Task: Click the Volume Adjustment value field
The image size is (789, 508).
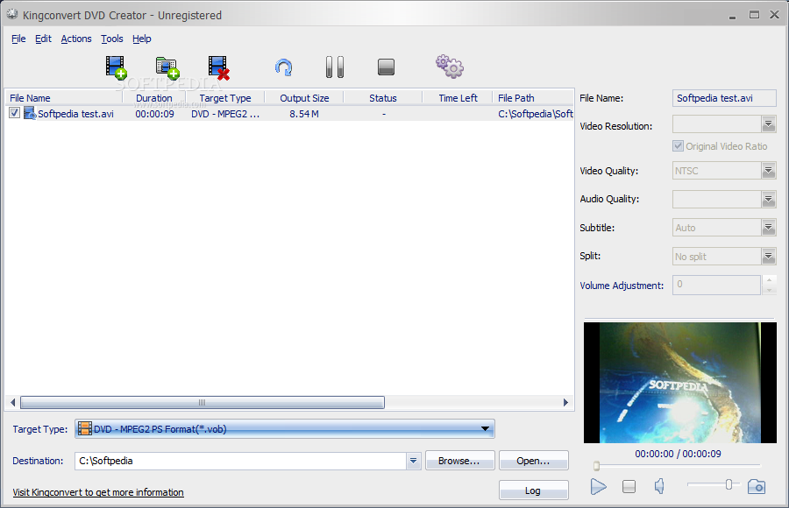Action: coord(716,285)
